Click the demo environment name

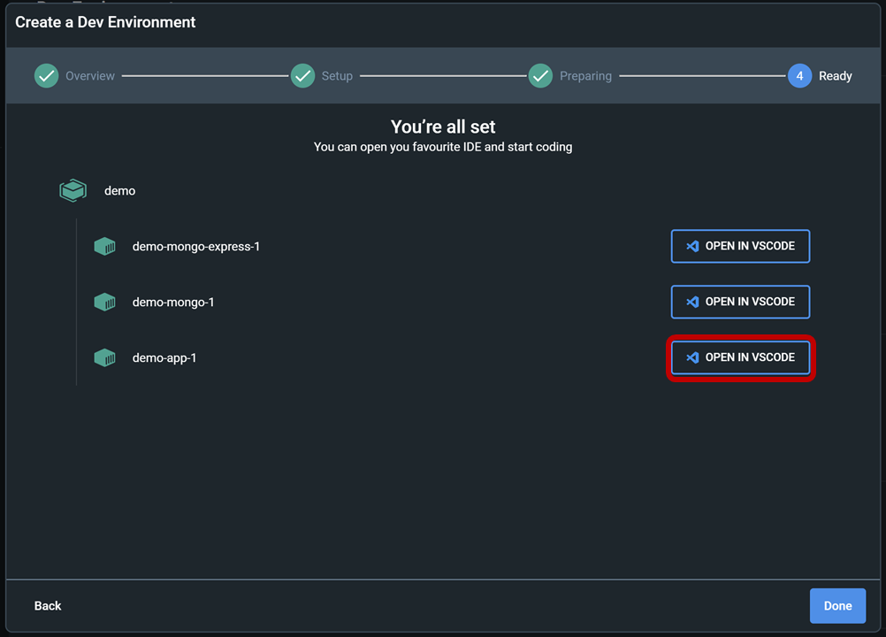pos(119,190)
